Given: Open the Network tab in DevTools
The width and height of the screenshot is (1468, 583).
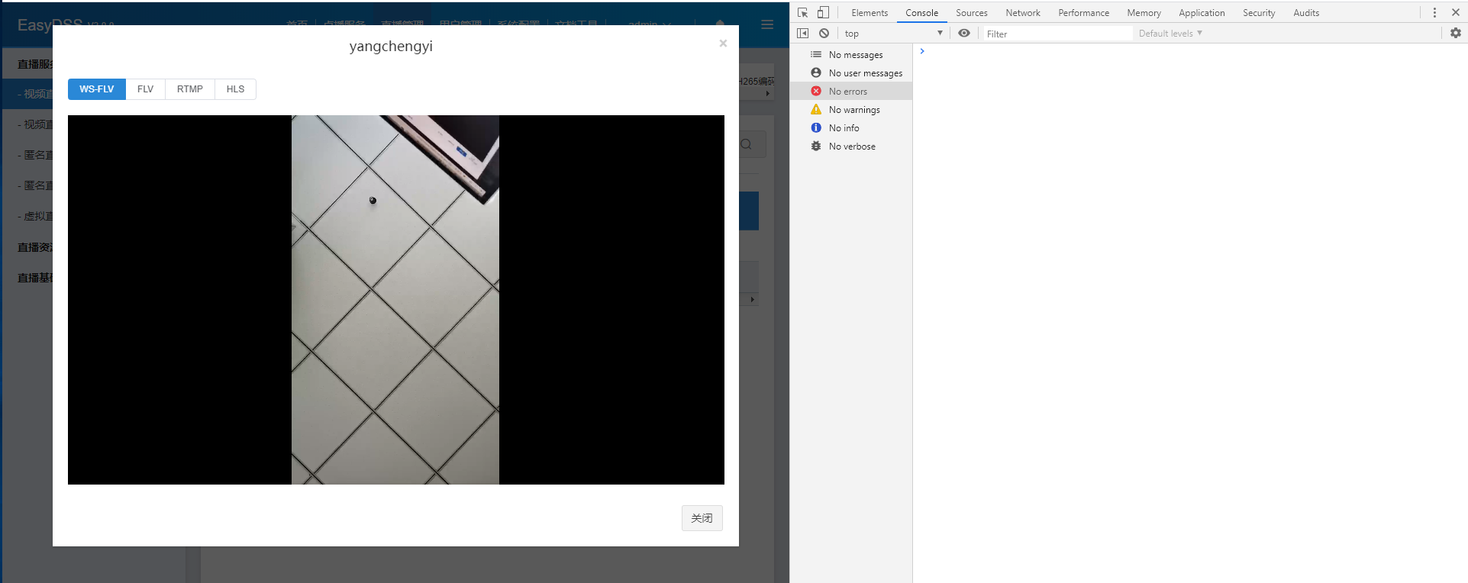Looking at the screenshot, I should (x=1023, y=13).
